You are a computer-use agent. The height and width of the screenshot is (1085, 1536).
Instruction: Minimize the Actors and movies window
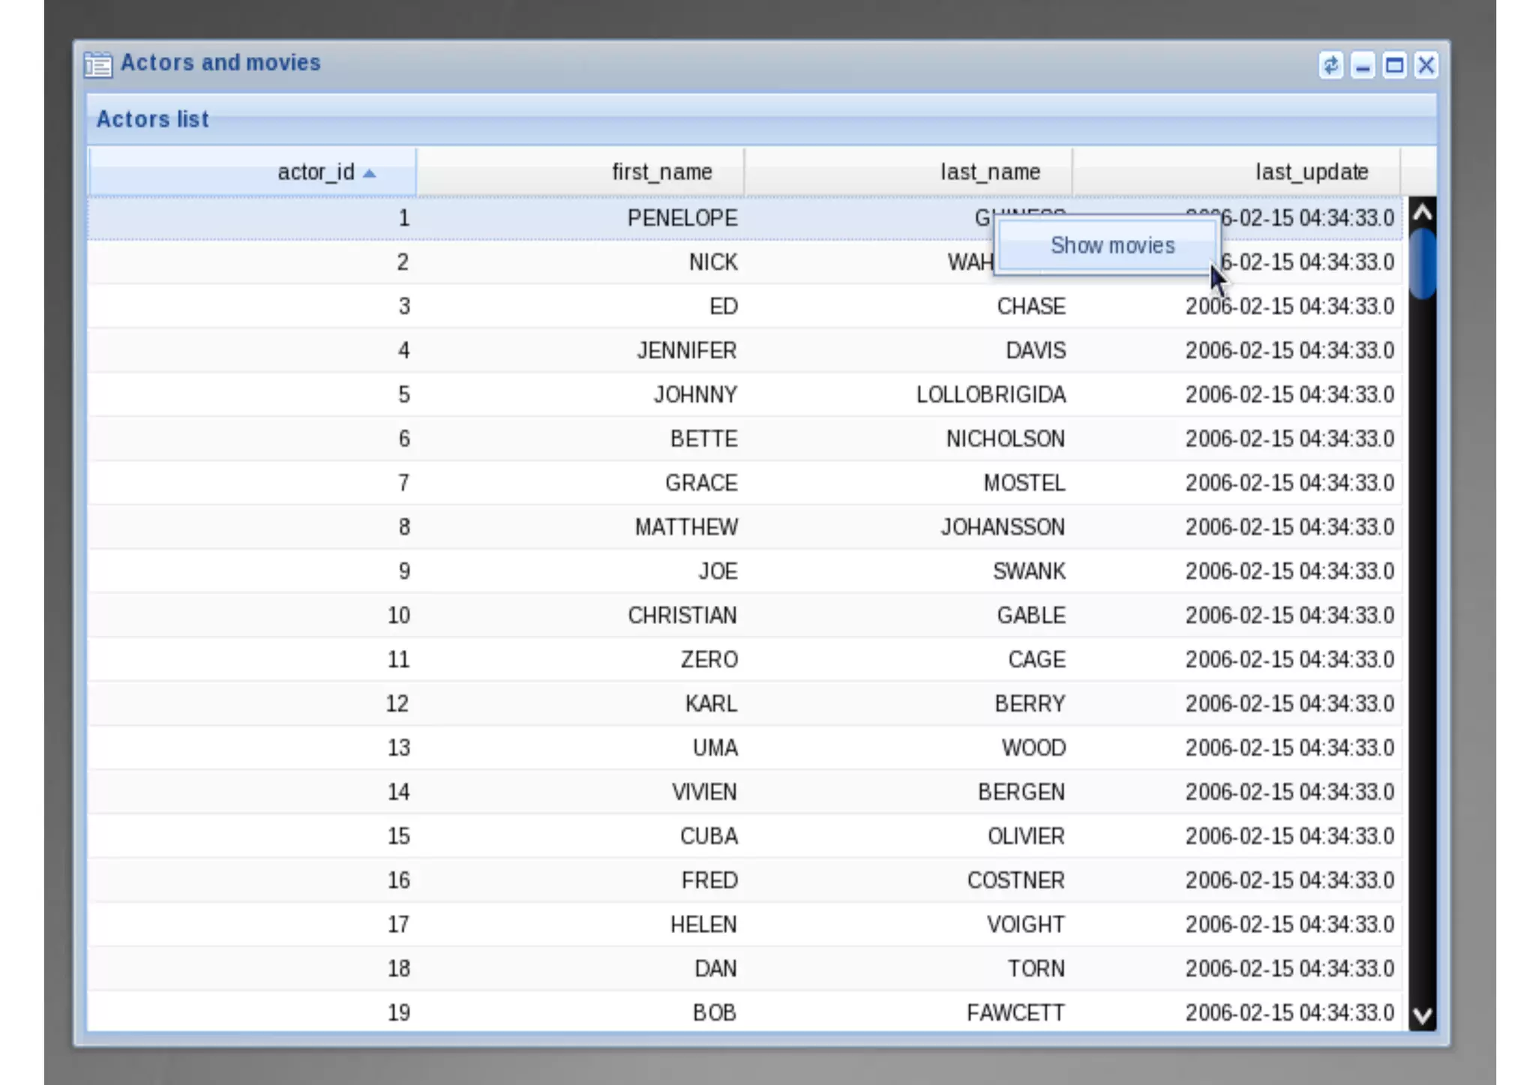pos(1362,66)
